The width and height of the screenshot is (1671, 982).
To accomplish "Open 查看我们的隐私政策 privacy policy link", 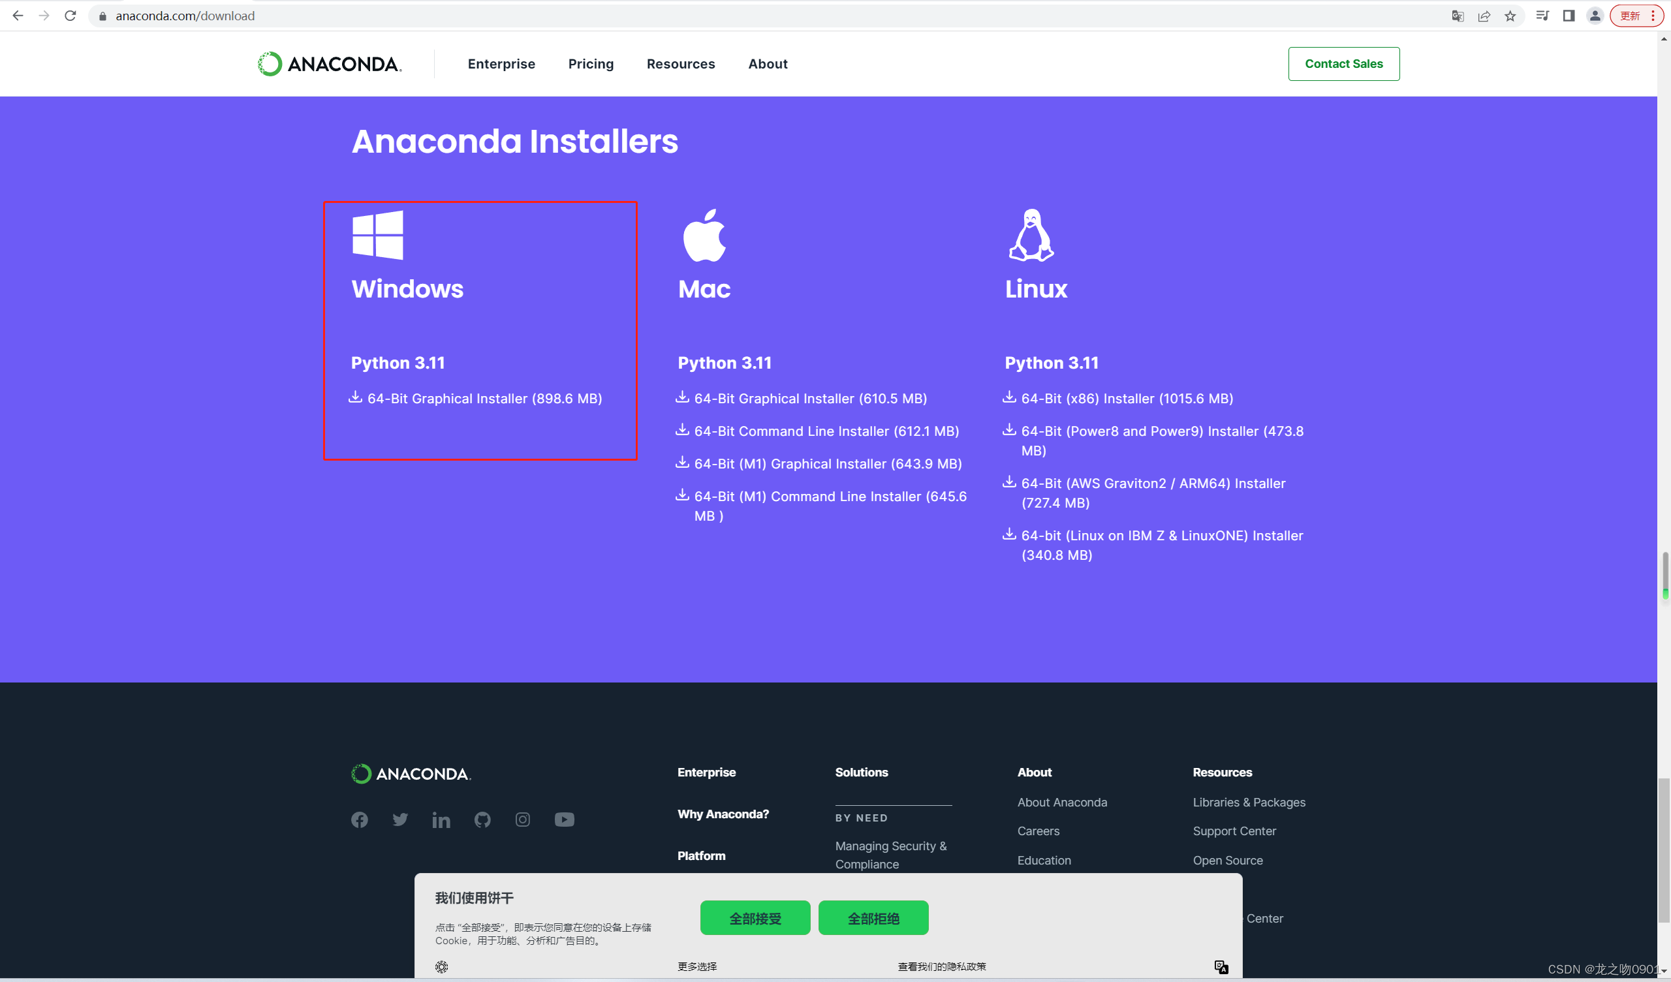I will [x=942, y=967].
